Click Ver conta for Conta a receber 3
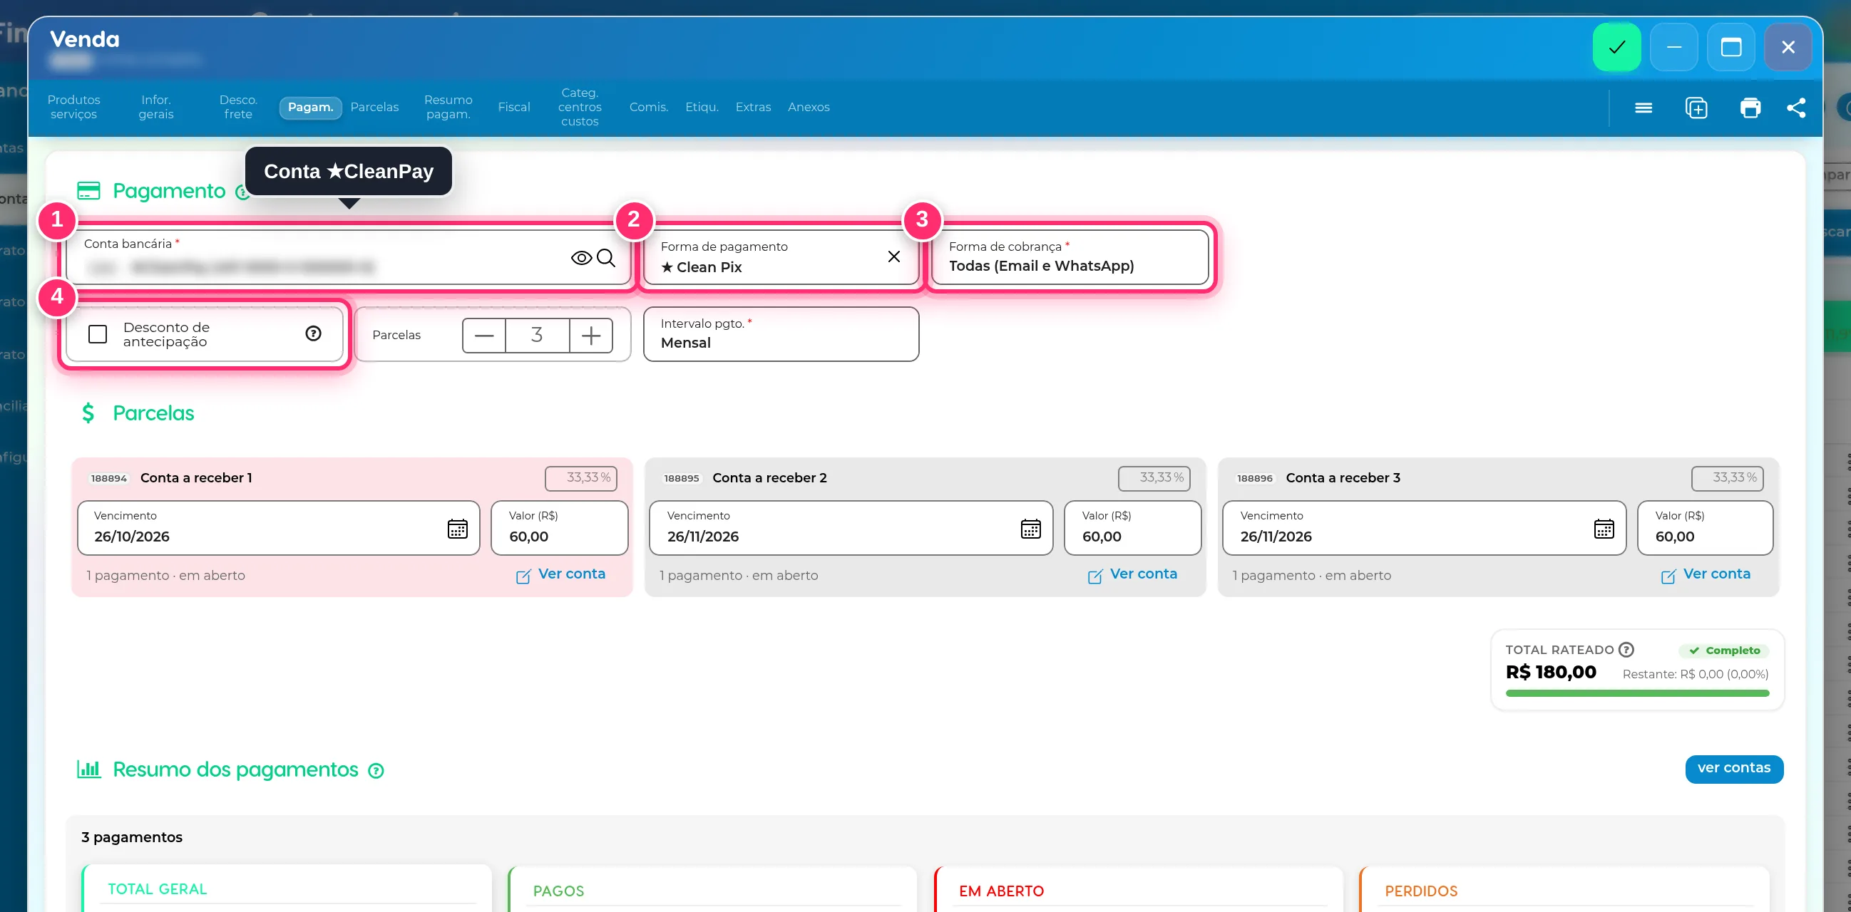The image size is (1851, 912). pyautogui.click(x=1706, y=574)
